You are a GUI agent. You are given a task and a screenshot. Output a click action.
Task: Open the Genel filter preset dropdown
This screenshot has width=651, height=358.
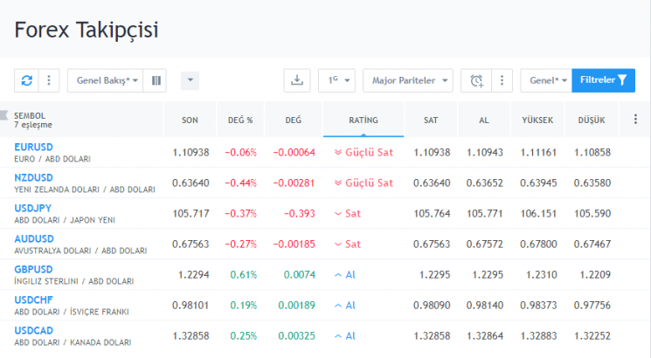click(546, 80)
